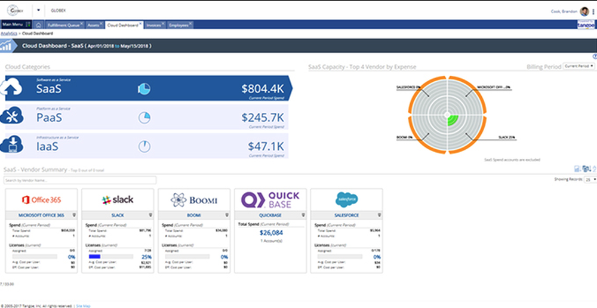Image resolution: width=597 pixels, height=308 pixels.
Task: Open the BOOMI vendor link
Action: (x=194, y=215)
